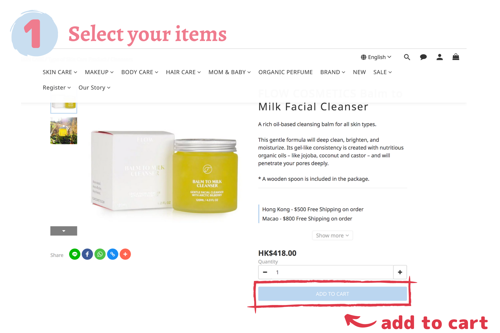Open the user account icon
The width and height of the screenshot is (500, 333).
click(439, 57)
